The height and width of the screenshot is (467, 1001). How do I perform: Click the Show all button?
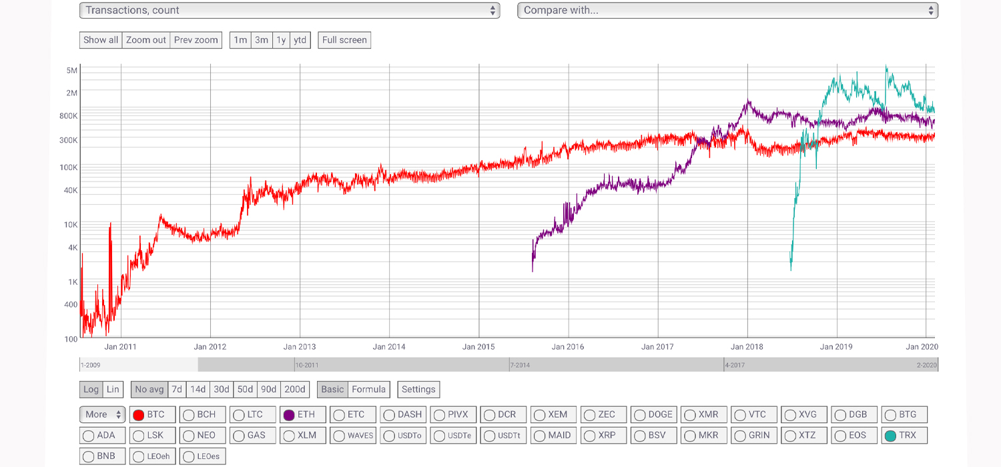tap(101, 40)
